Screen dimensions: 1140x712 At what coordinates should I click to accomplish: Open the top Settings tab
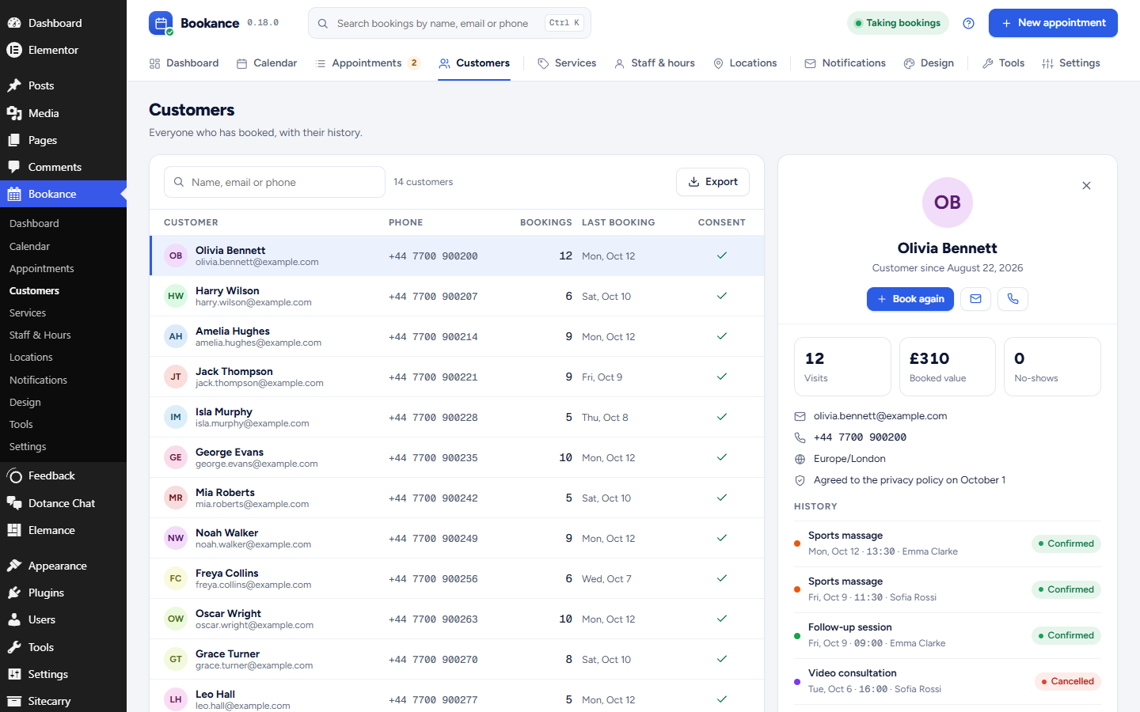click(x=1071, y=63)
